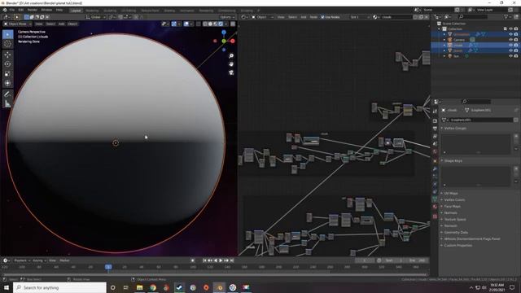521x293 pixels.
Task: Open the node editor Node menu
Action: point(313,17)
